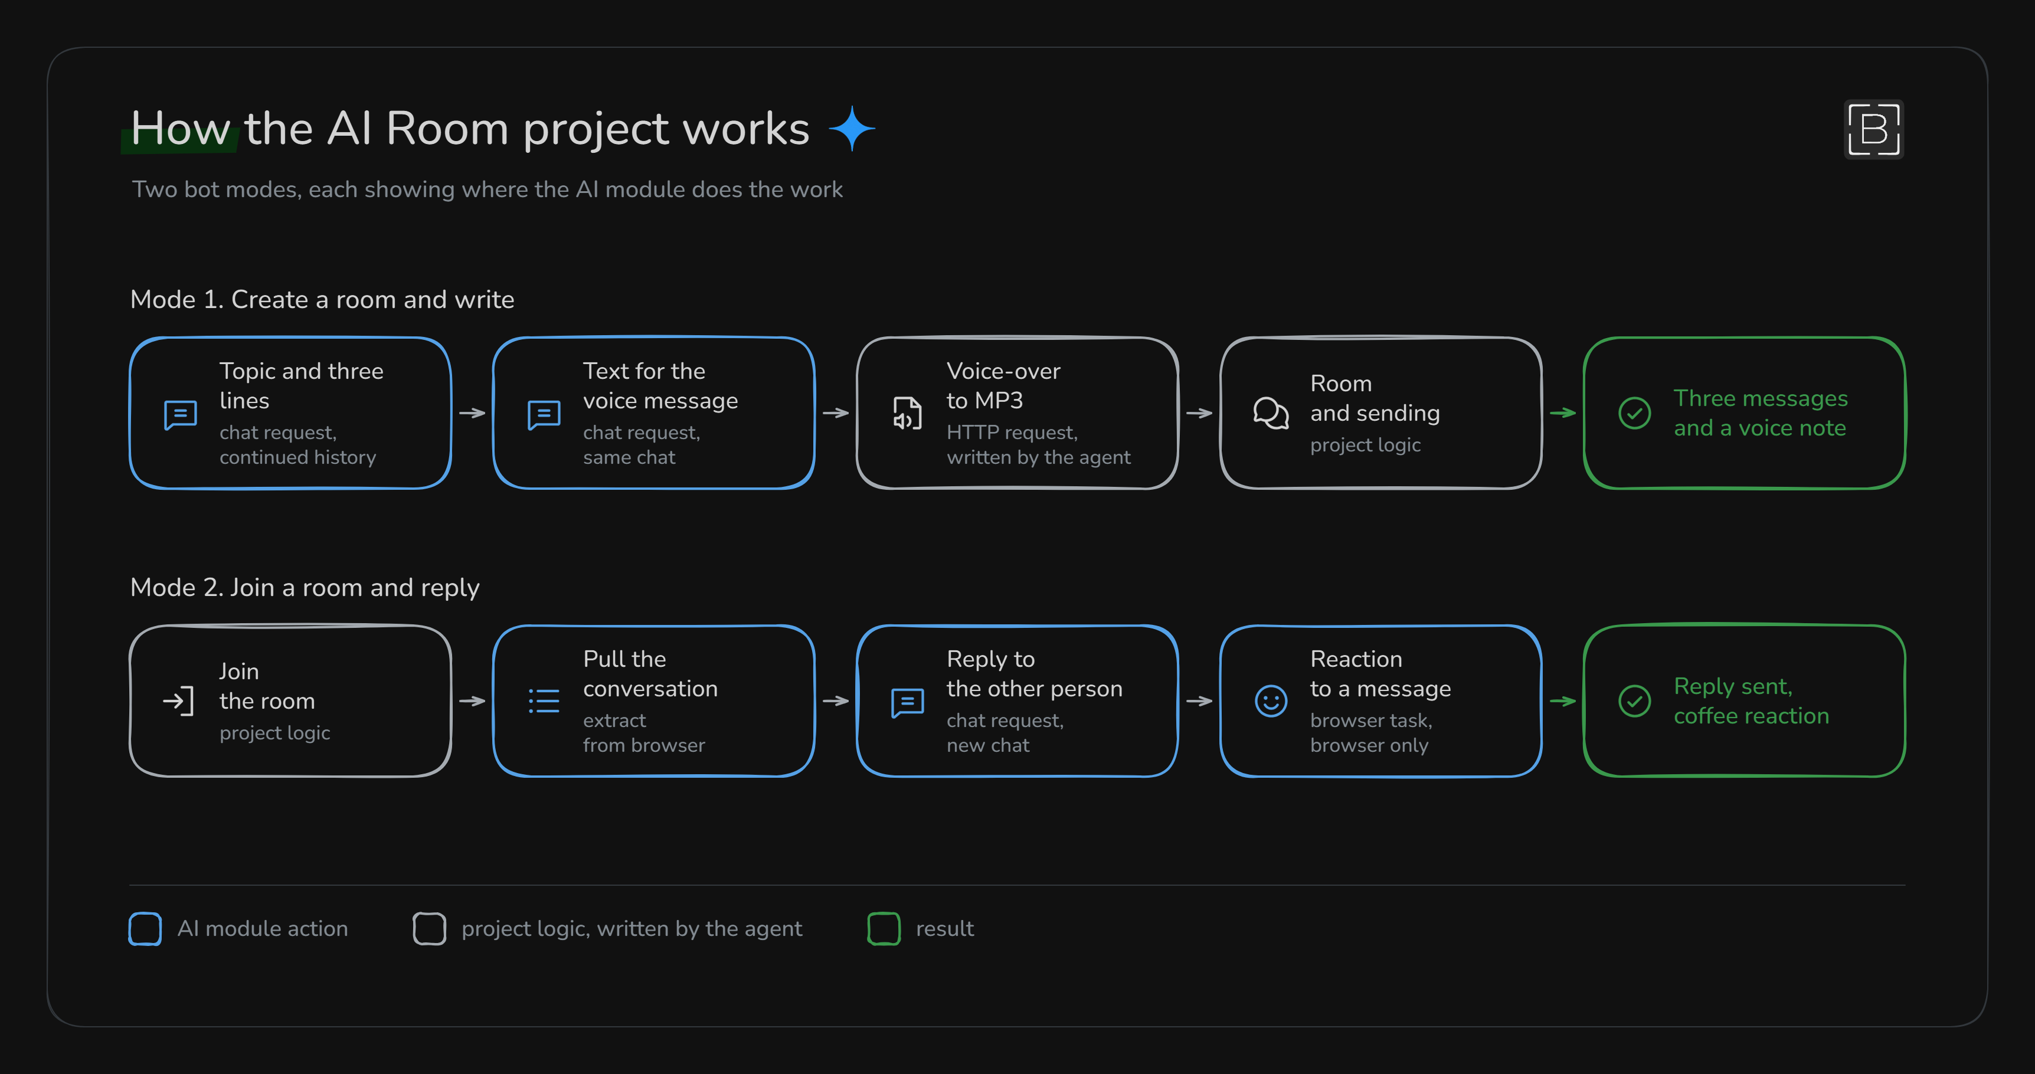Viewport: 2035px width, 1074px height.
Task: Click the chat icon in 'Topic and three lines'
Action: coord(180,415)
